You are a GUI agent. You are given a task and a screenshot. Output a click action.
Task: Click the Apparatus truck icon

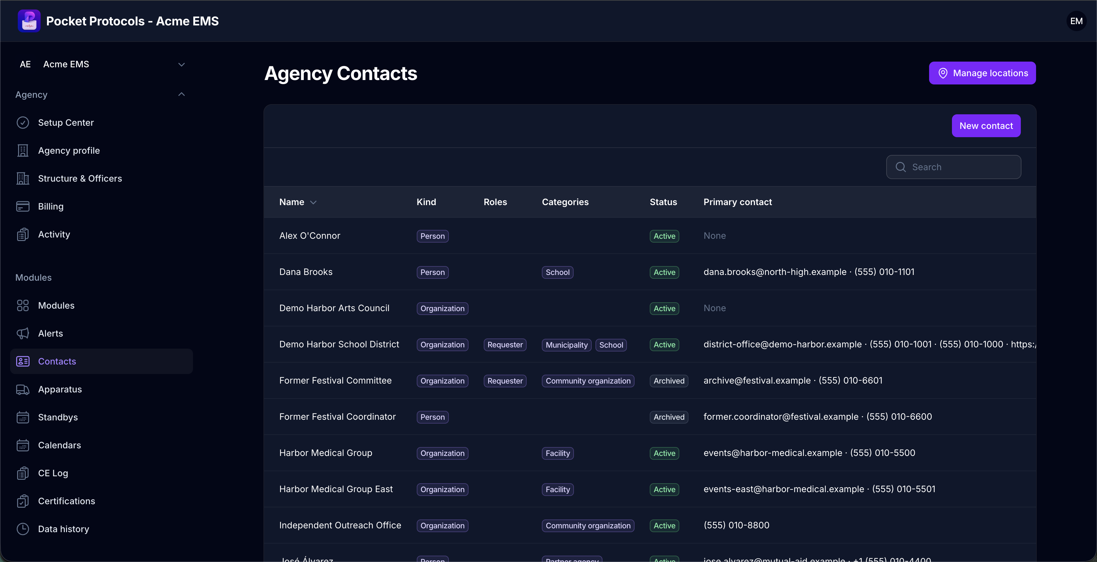(23, 389)
